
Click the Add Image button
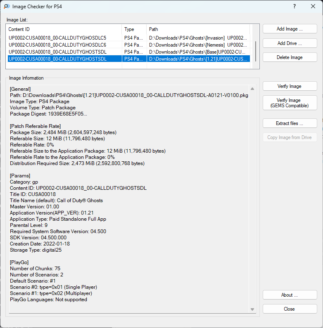click(x=290, y=29)
